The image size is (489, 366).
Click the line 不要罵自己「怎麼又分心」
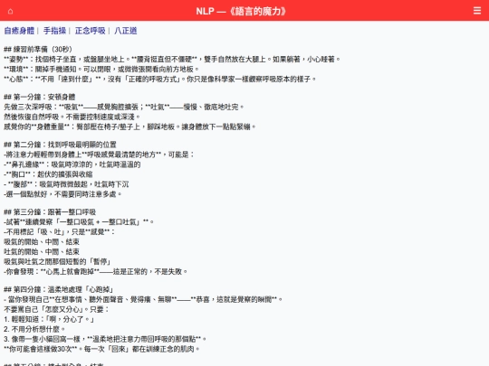pos(56,309)
